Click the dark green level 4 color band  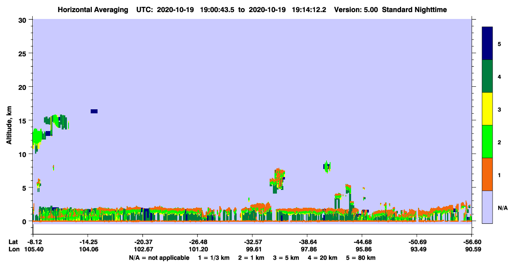click(487, 76)
